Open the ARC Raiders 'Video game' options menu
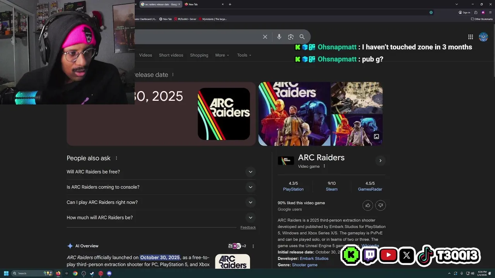 click(324, 166)
